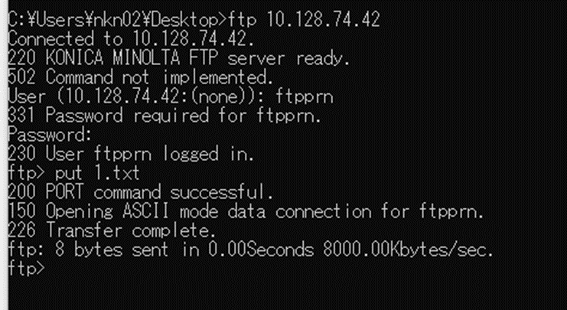Click the 'ftp 10.128.74.42' command text

point(304,20)
